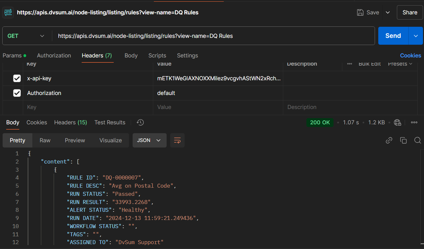The width and height of the screenshot is (424, 249).
Task: Click the "WORKFLOW STATUS" key on line 10
Action: coord(94,226)
